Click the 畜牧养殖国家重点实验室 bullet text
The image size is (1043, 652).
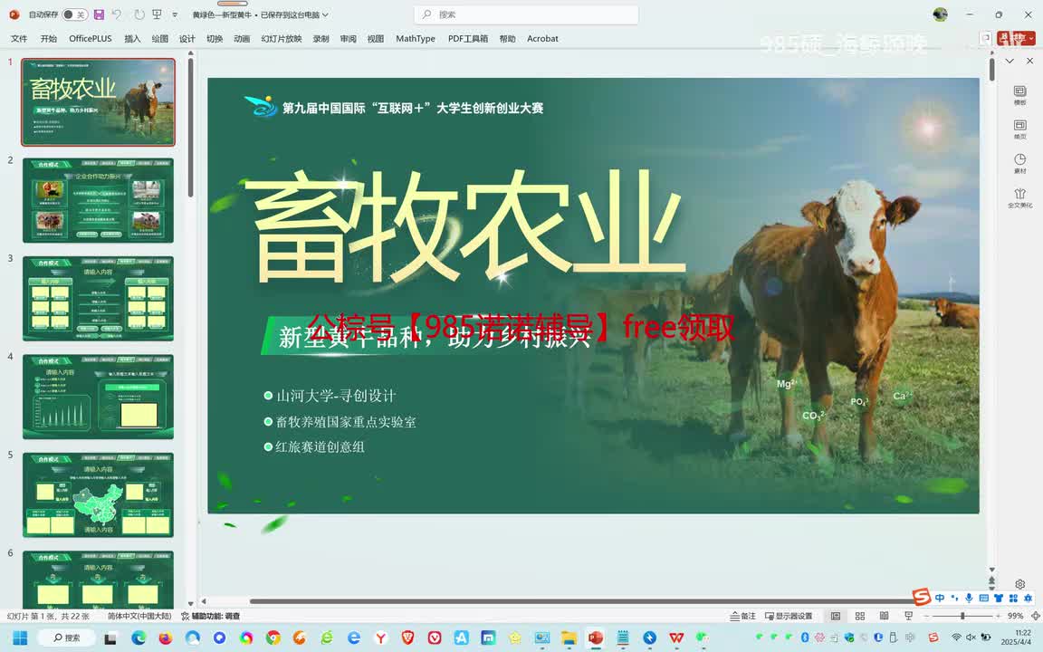(x=346, y=421)
